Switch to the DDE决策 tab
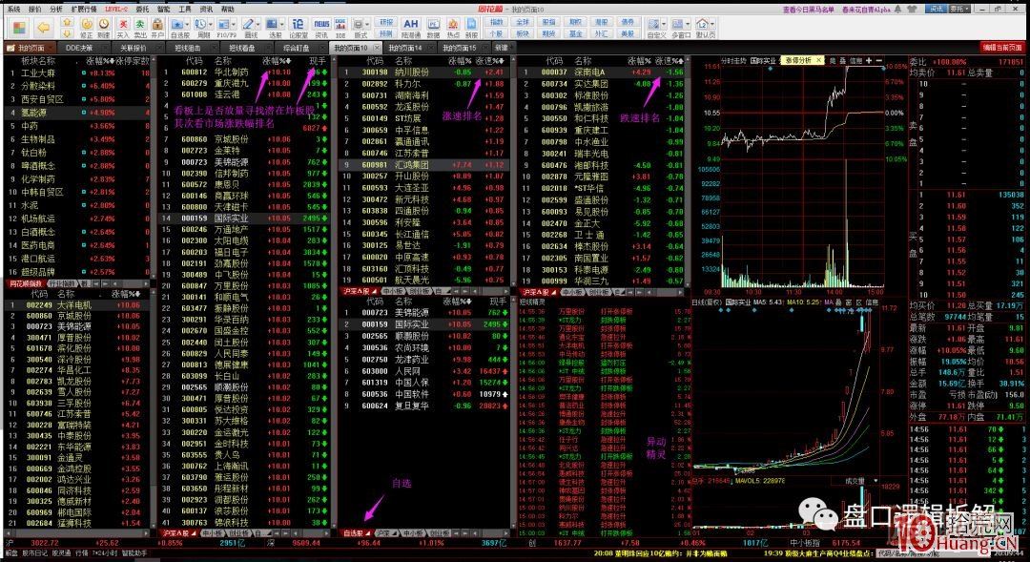 pyautogui.click(x=79, y=47)
